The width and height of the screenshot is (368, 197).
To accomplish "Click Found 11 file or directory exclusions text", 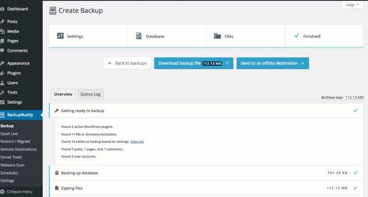I will click(x=89, y=134).
